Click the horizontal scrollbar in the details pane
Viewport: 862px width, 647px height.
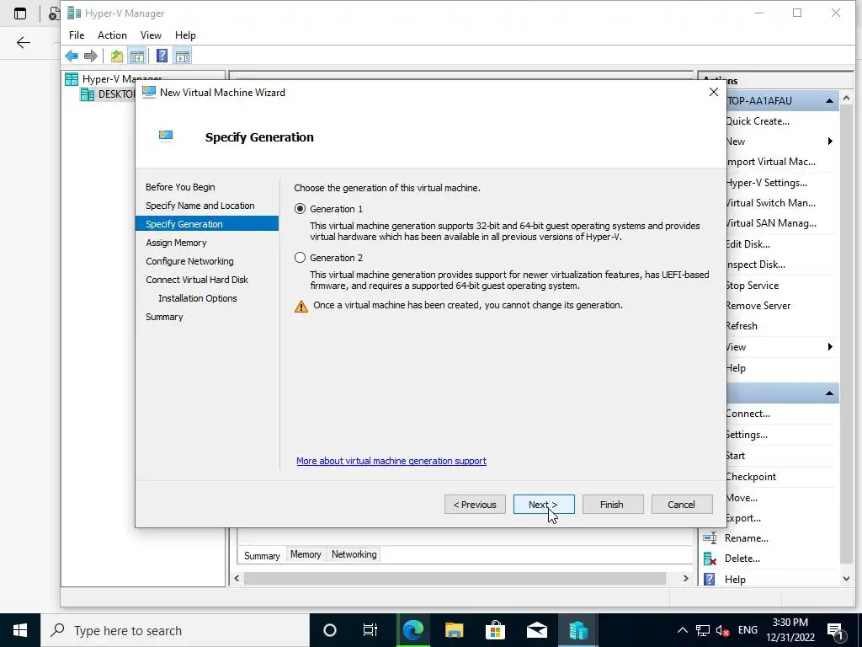click(x=455, y=578)
